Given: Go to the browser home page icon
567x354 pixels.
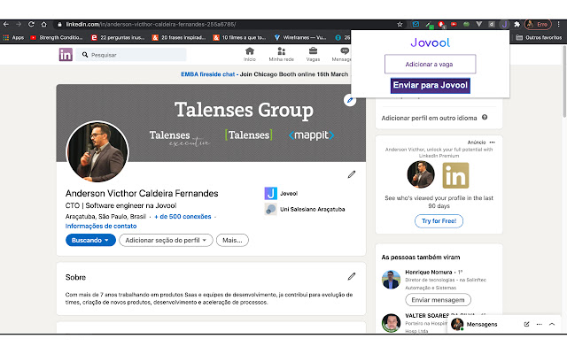Looking at the screenshot, I should coord(43,24).
